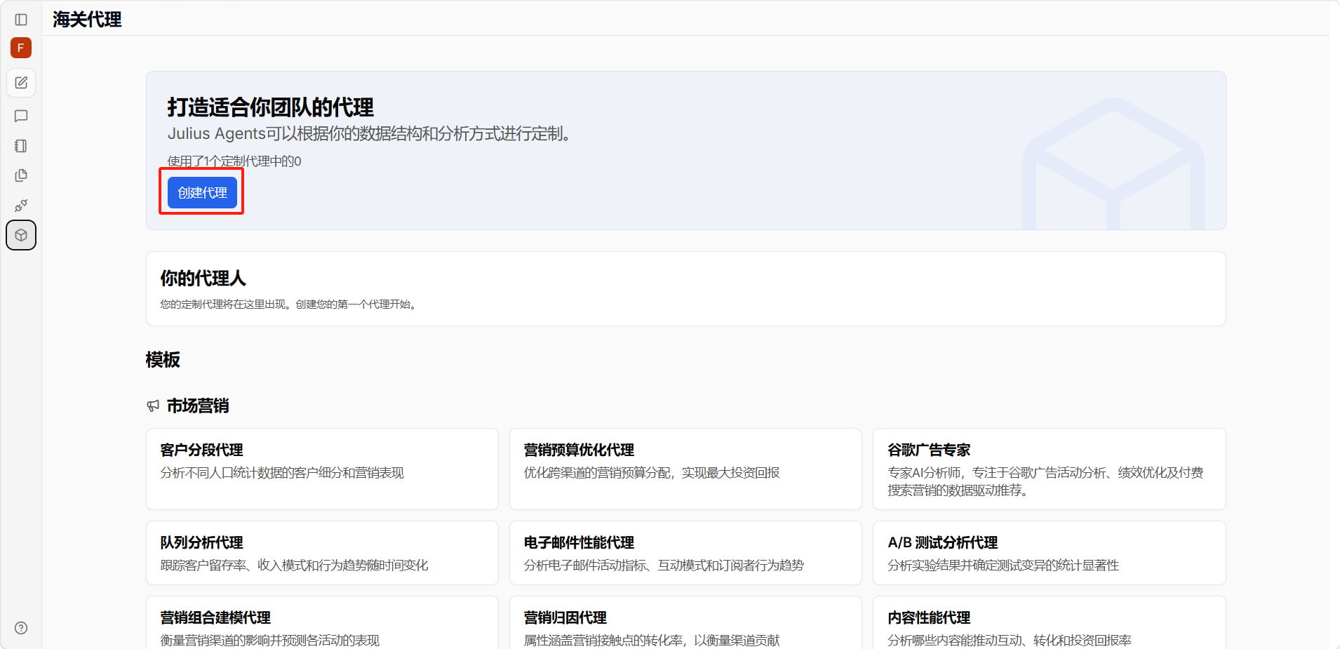Open the 电子邮件性能代理 template card
The image size is (1340, 649).
coord(685,553)
